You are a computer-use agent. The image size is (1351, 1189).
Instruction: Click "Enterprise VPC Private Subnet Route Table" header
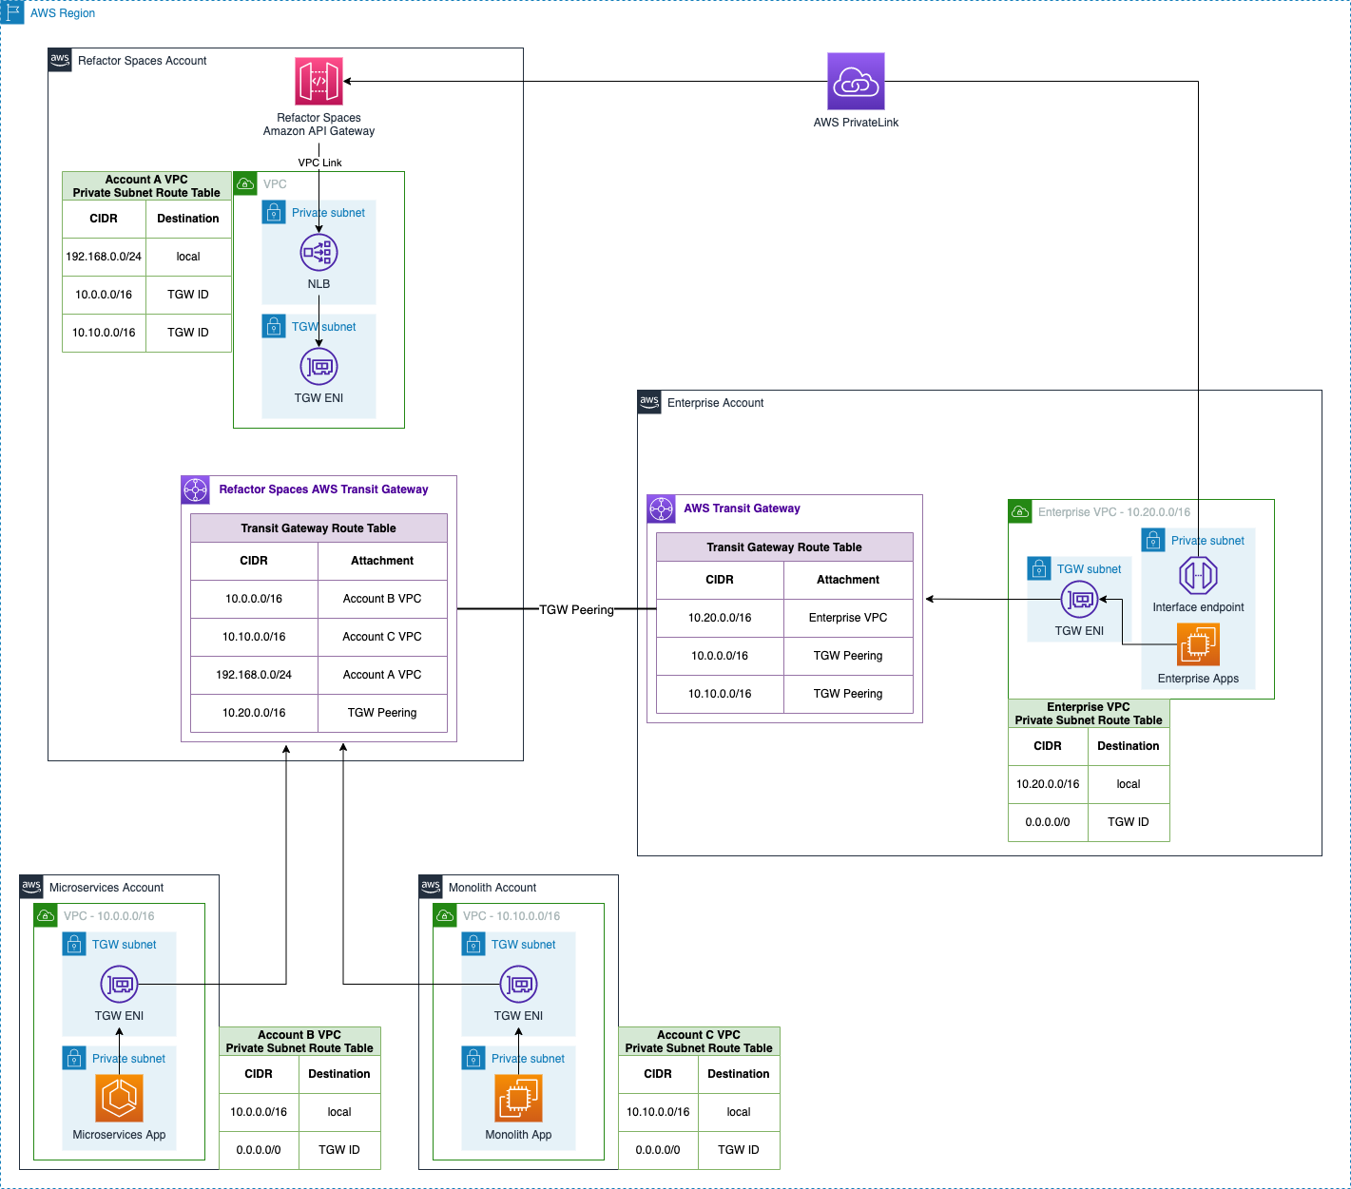pyautogui.click(x=1089, y=714)
